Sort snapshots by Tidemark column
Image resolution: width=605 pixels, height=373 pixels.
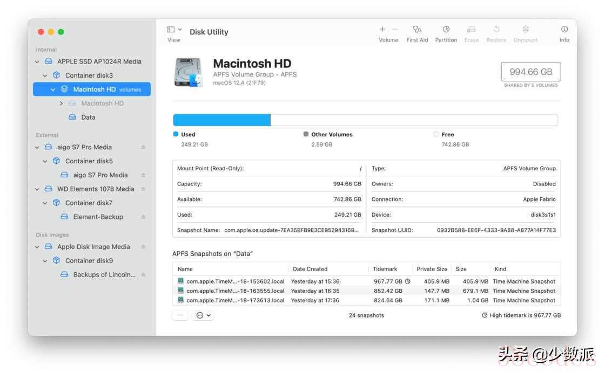pyautogui.click(x=385, y=269)
